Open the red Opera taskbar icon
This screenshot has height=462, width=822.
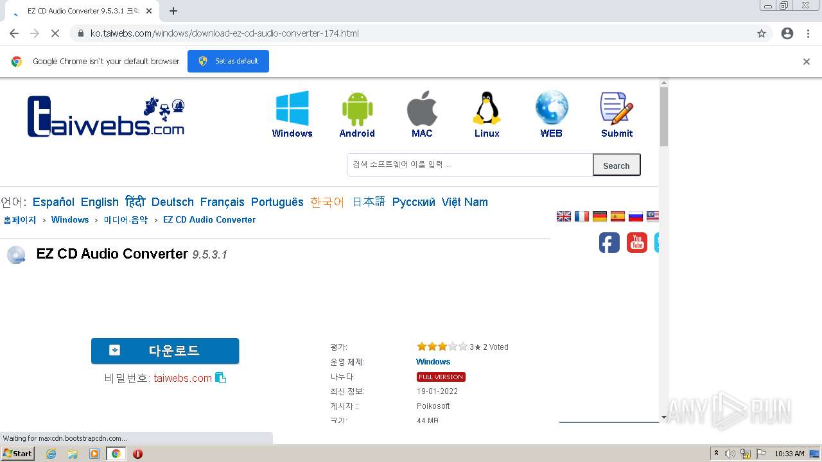[x=137, y=454]
